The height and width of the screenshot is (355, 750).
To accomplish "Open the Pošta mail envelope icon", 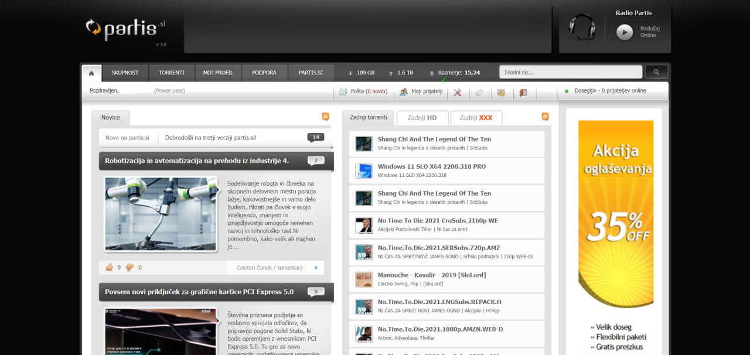I will coord(343,92).
